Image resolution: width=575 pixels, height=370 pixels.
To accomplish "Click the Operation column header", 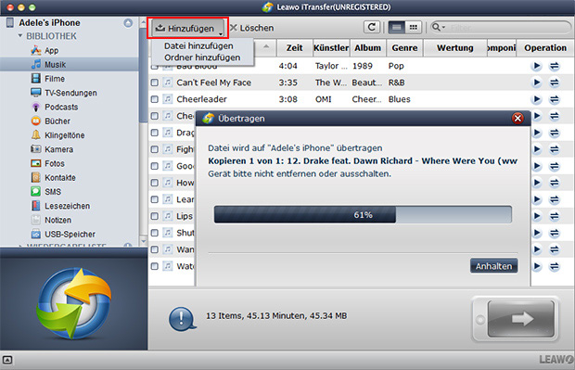I will pos(545,47).
